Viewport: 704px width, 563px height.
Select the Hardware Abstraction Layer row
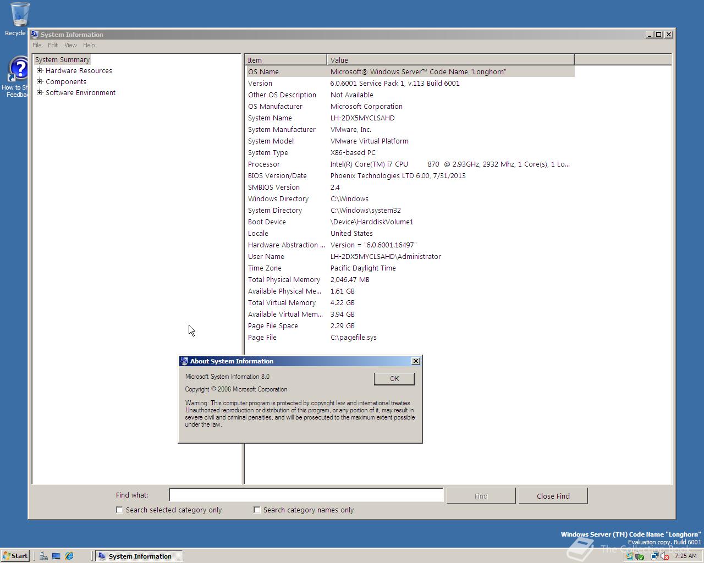[410, 245]
